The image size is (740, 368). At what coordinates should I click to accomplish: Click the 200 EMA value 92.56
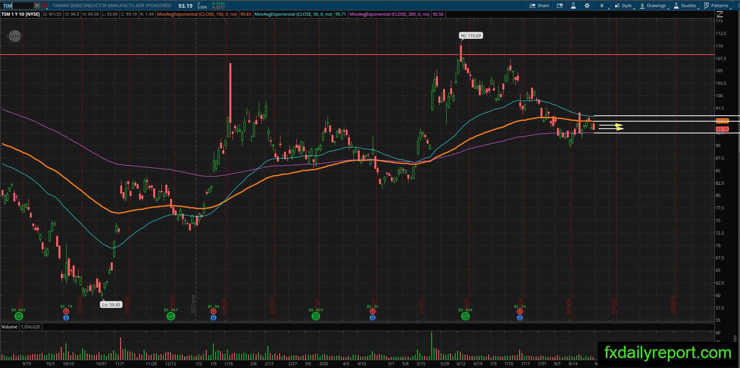tap(438, 14)
